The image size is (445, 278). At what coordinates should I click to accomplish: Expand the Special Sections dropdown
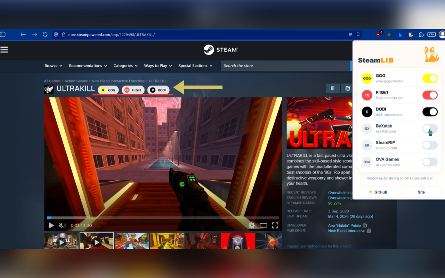[x=195, y=66]
